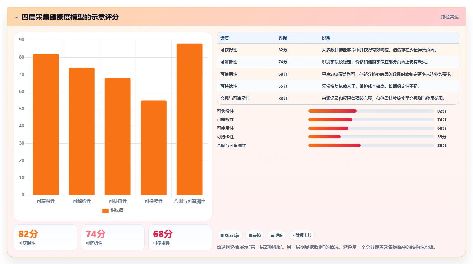
Task: Select the 合规与可追溯性 bar in the chart
Action: (x=189, y=119)
